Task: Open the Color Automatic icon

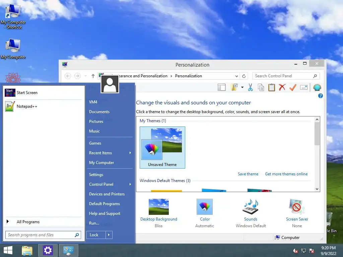Action: [x=205, y=207]
